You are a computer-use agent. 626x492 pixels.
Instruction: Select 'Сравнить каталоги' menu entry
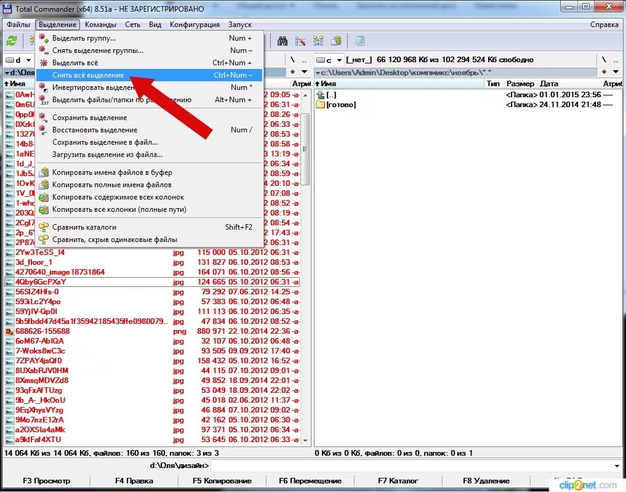150,227
